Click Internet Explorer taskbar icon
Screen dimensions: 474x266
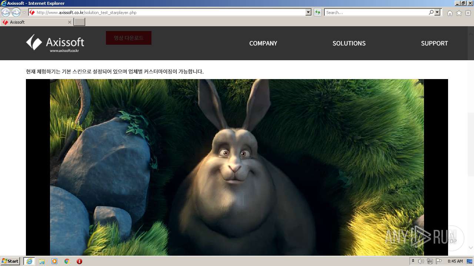pyautogui.click(x=29, y=261)
